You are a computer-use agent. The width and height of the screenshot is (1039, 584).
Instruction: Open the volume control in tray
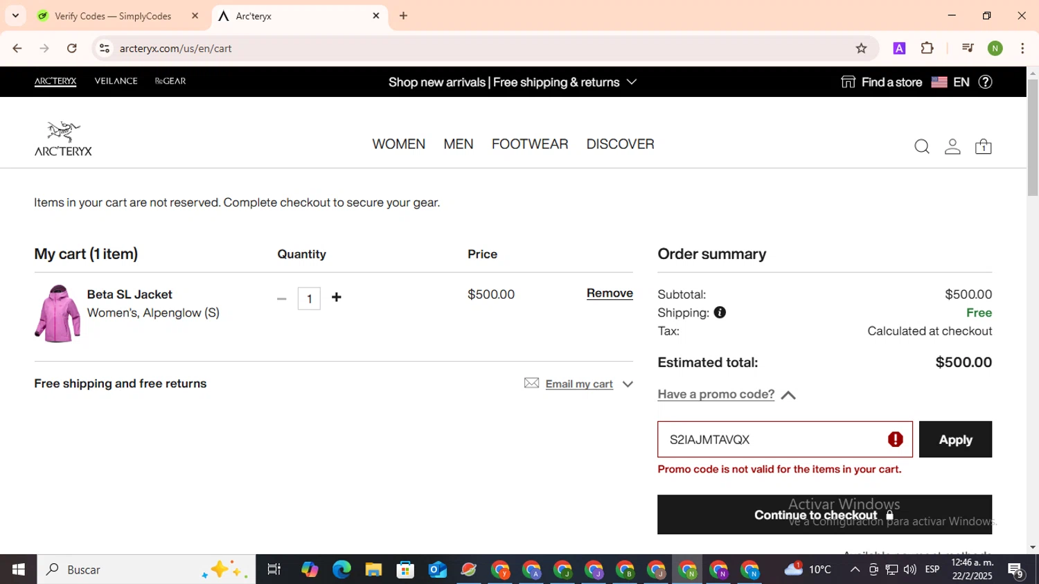[909, 569]
